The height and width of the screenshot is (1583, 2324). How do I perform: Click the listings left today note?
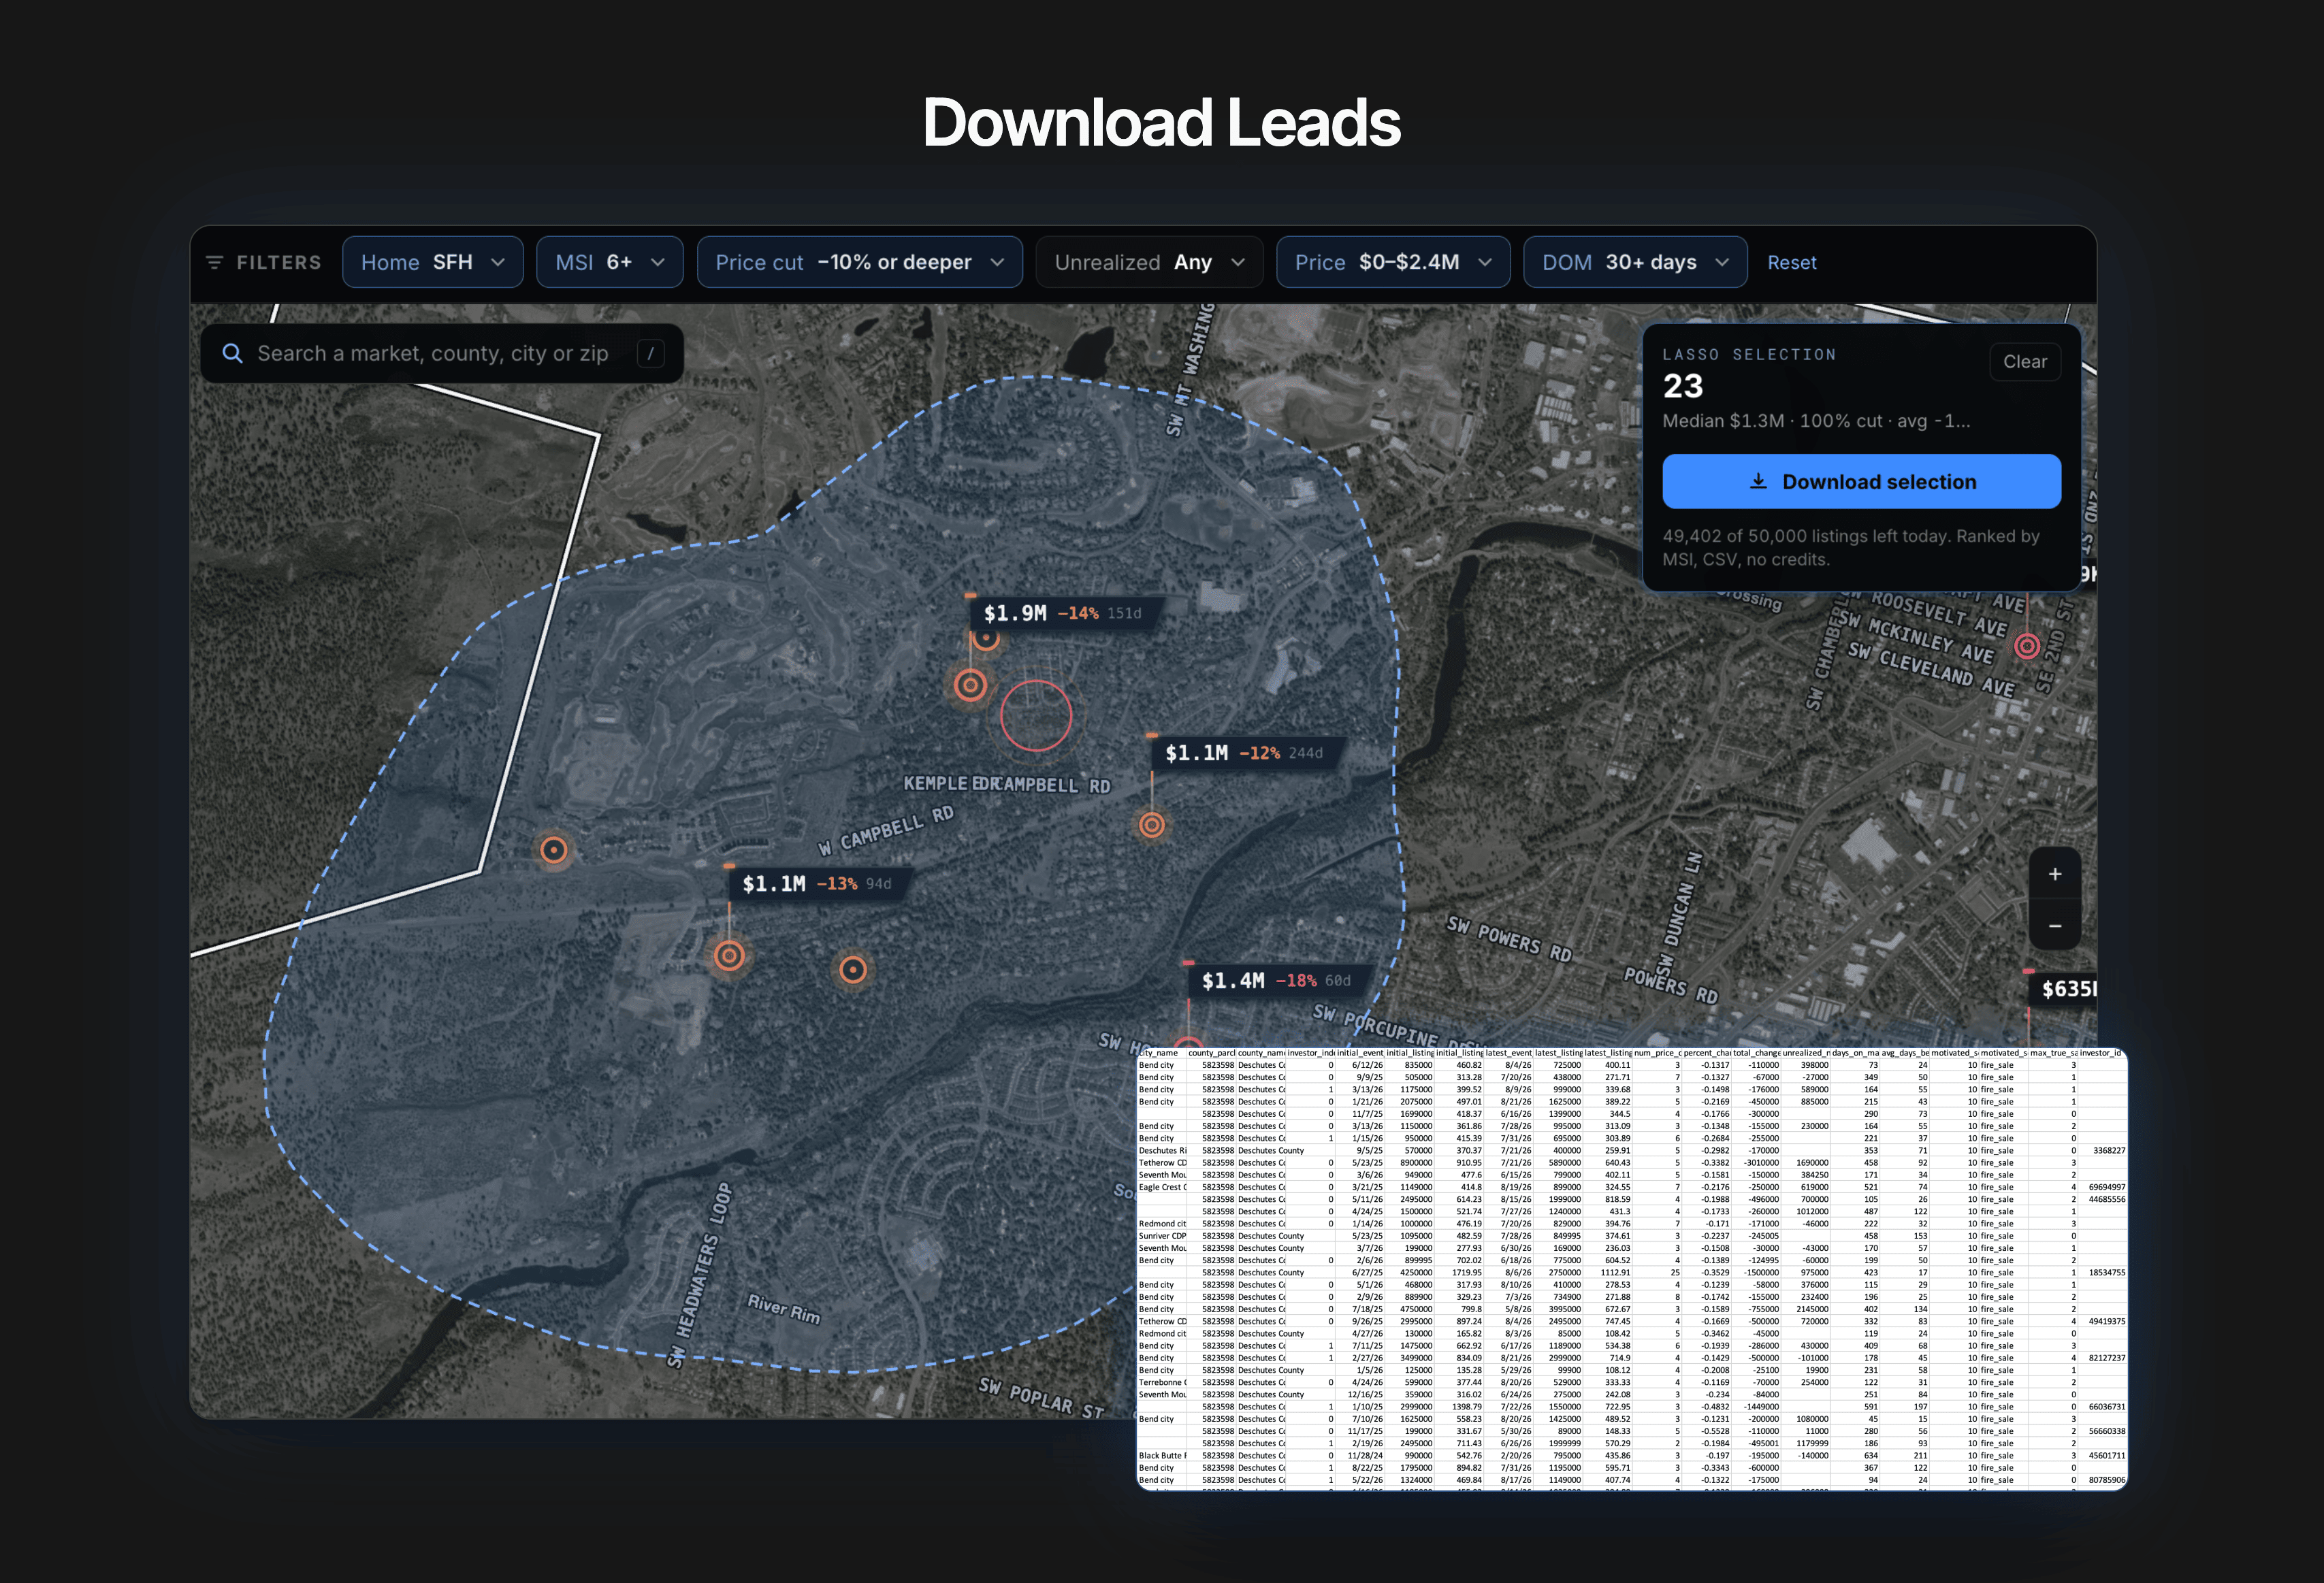[x=1850, y=547]
